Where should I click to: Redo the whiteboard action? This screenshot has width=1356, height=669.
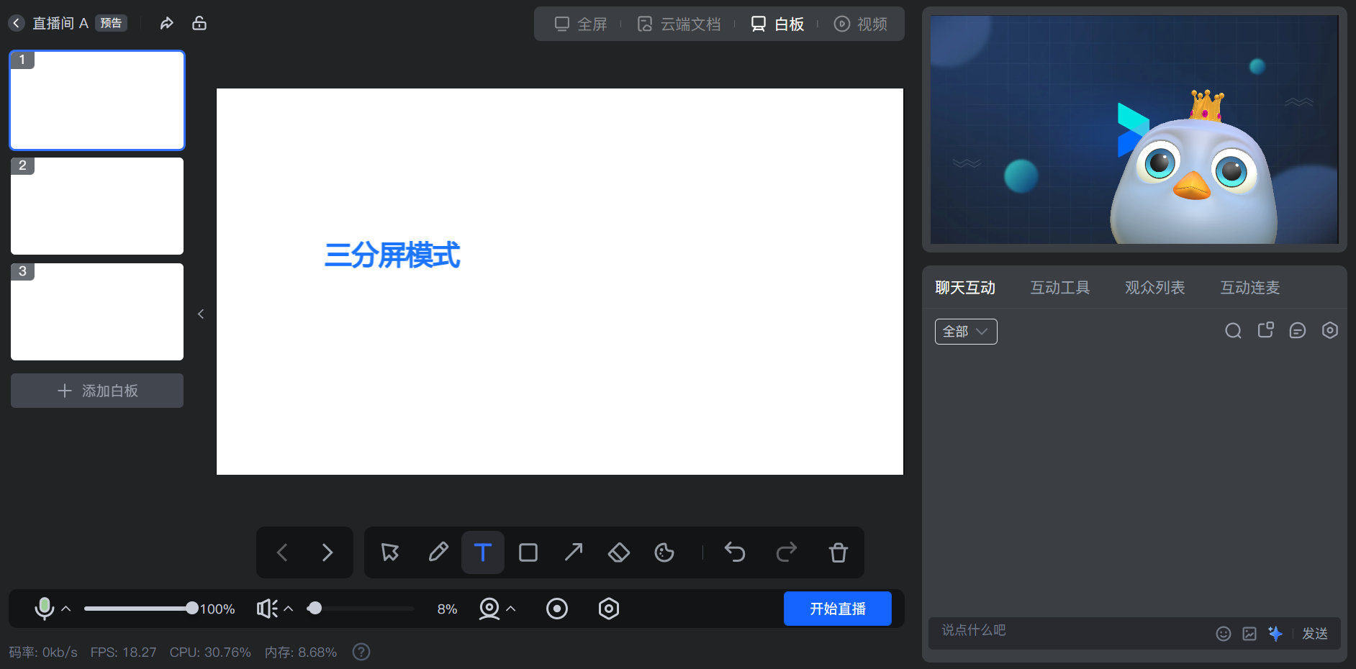point(787,552)
